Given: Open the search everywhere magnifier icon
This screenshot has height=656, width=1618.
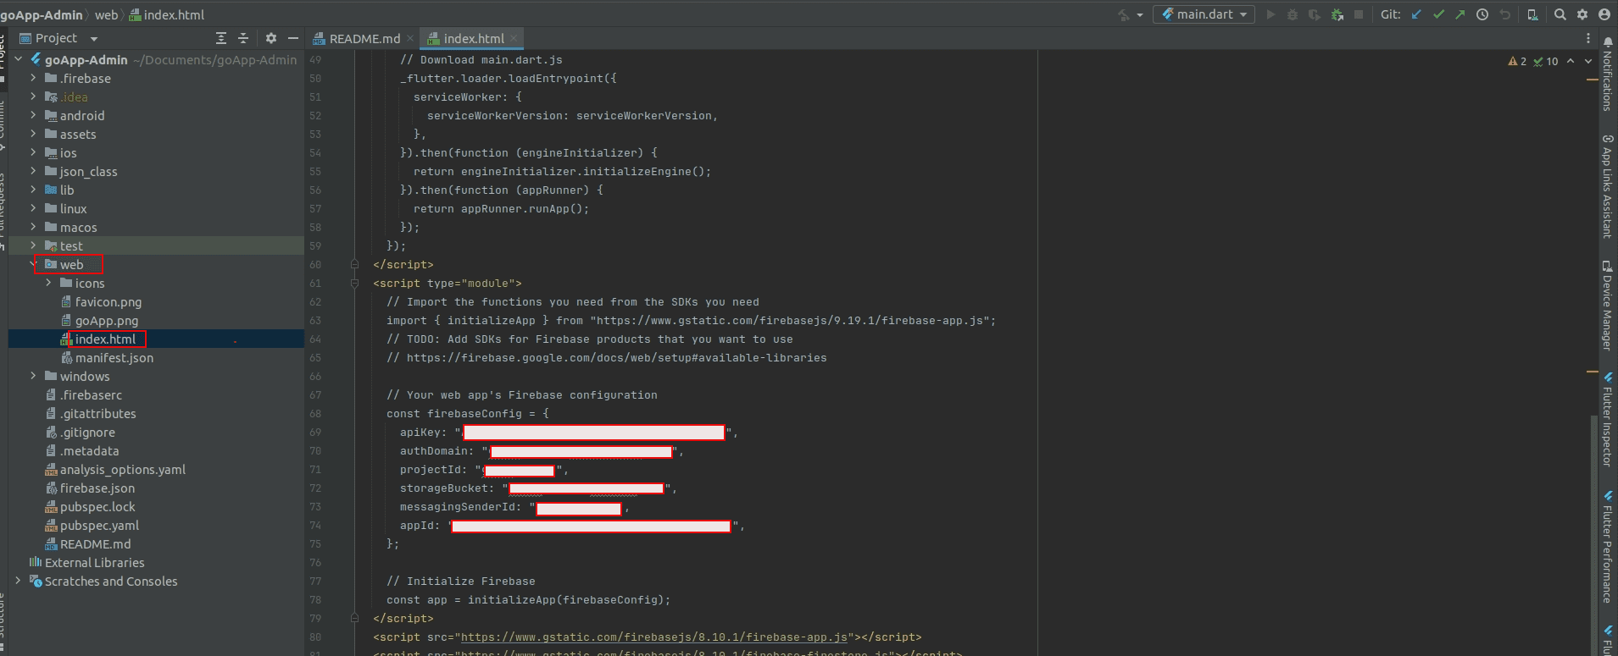Looking at the screenshot, I should [x=1560, y=14].
